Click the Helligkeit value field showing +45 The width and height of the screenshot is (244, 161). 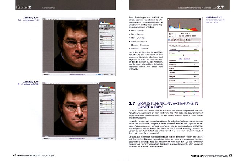tap(195, 77)
